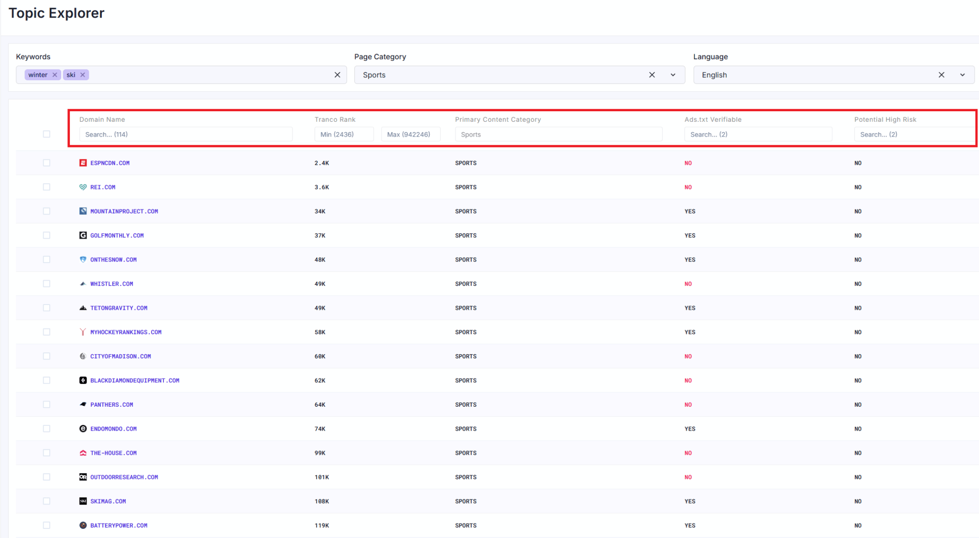Open the ONTHESNOW.COM domain link

(113, 260)
